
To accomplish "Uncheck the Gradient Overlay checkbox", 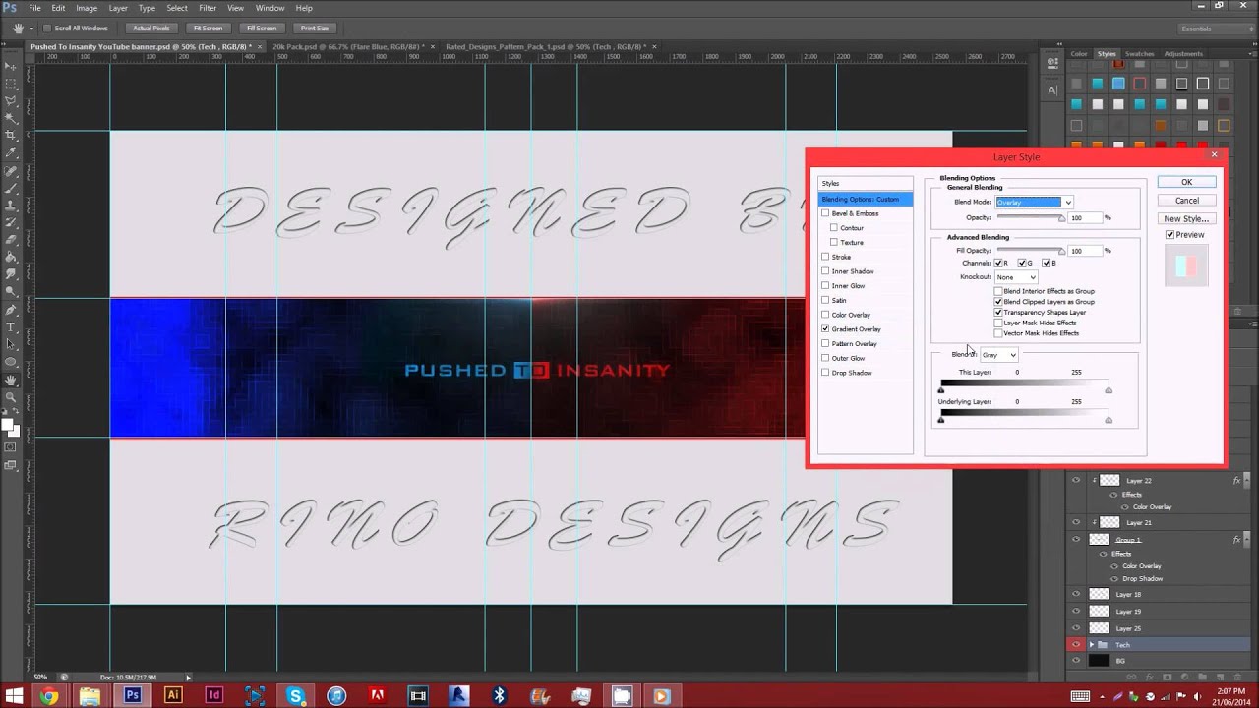I will 825,329.
